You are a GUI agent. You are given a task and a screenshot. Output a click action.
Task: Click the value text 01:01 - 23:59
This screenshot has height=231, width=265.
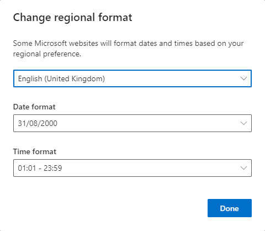click(40, 168)
